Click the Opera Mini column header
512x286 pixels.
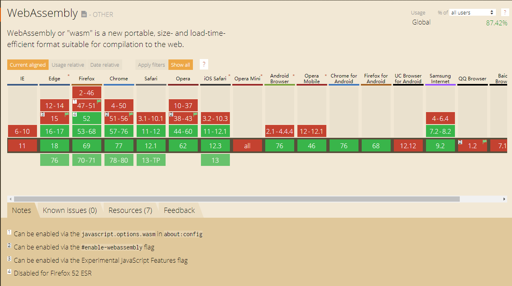pyautogui.click(x=248, y=79)
